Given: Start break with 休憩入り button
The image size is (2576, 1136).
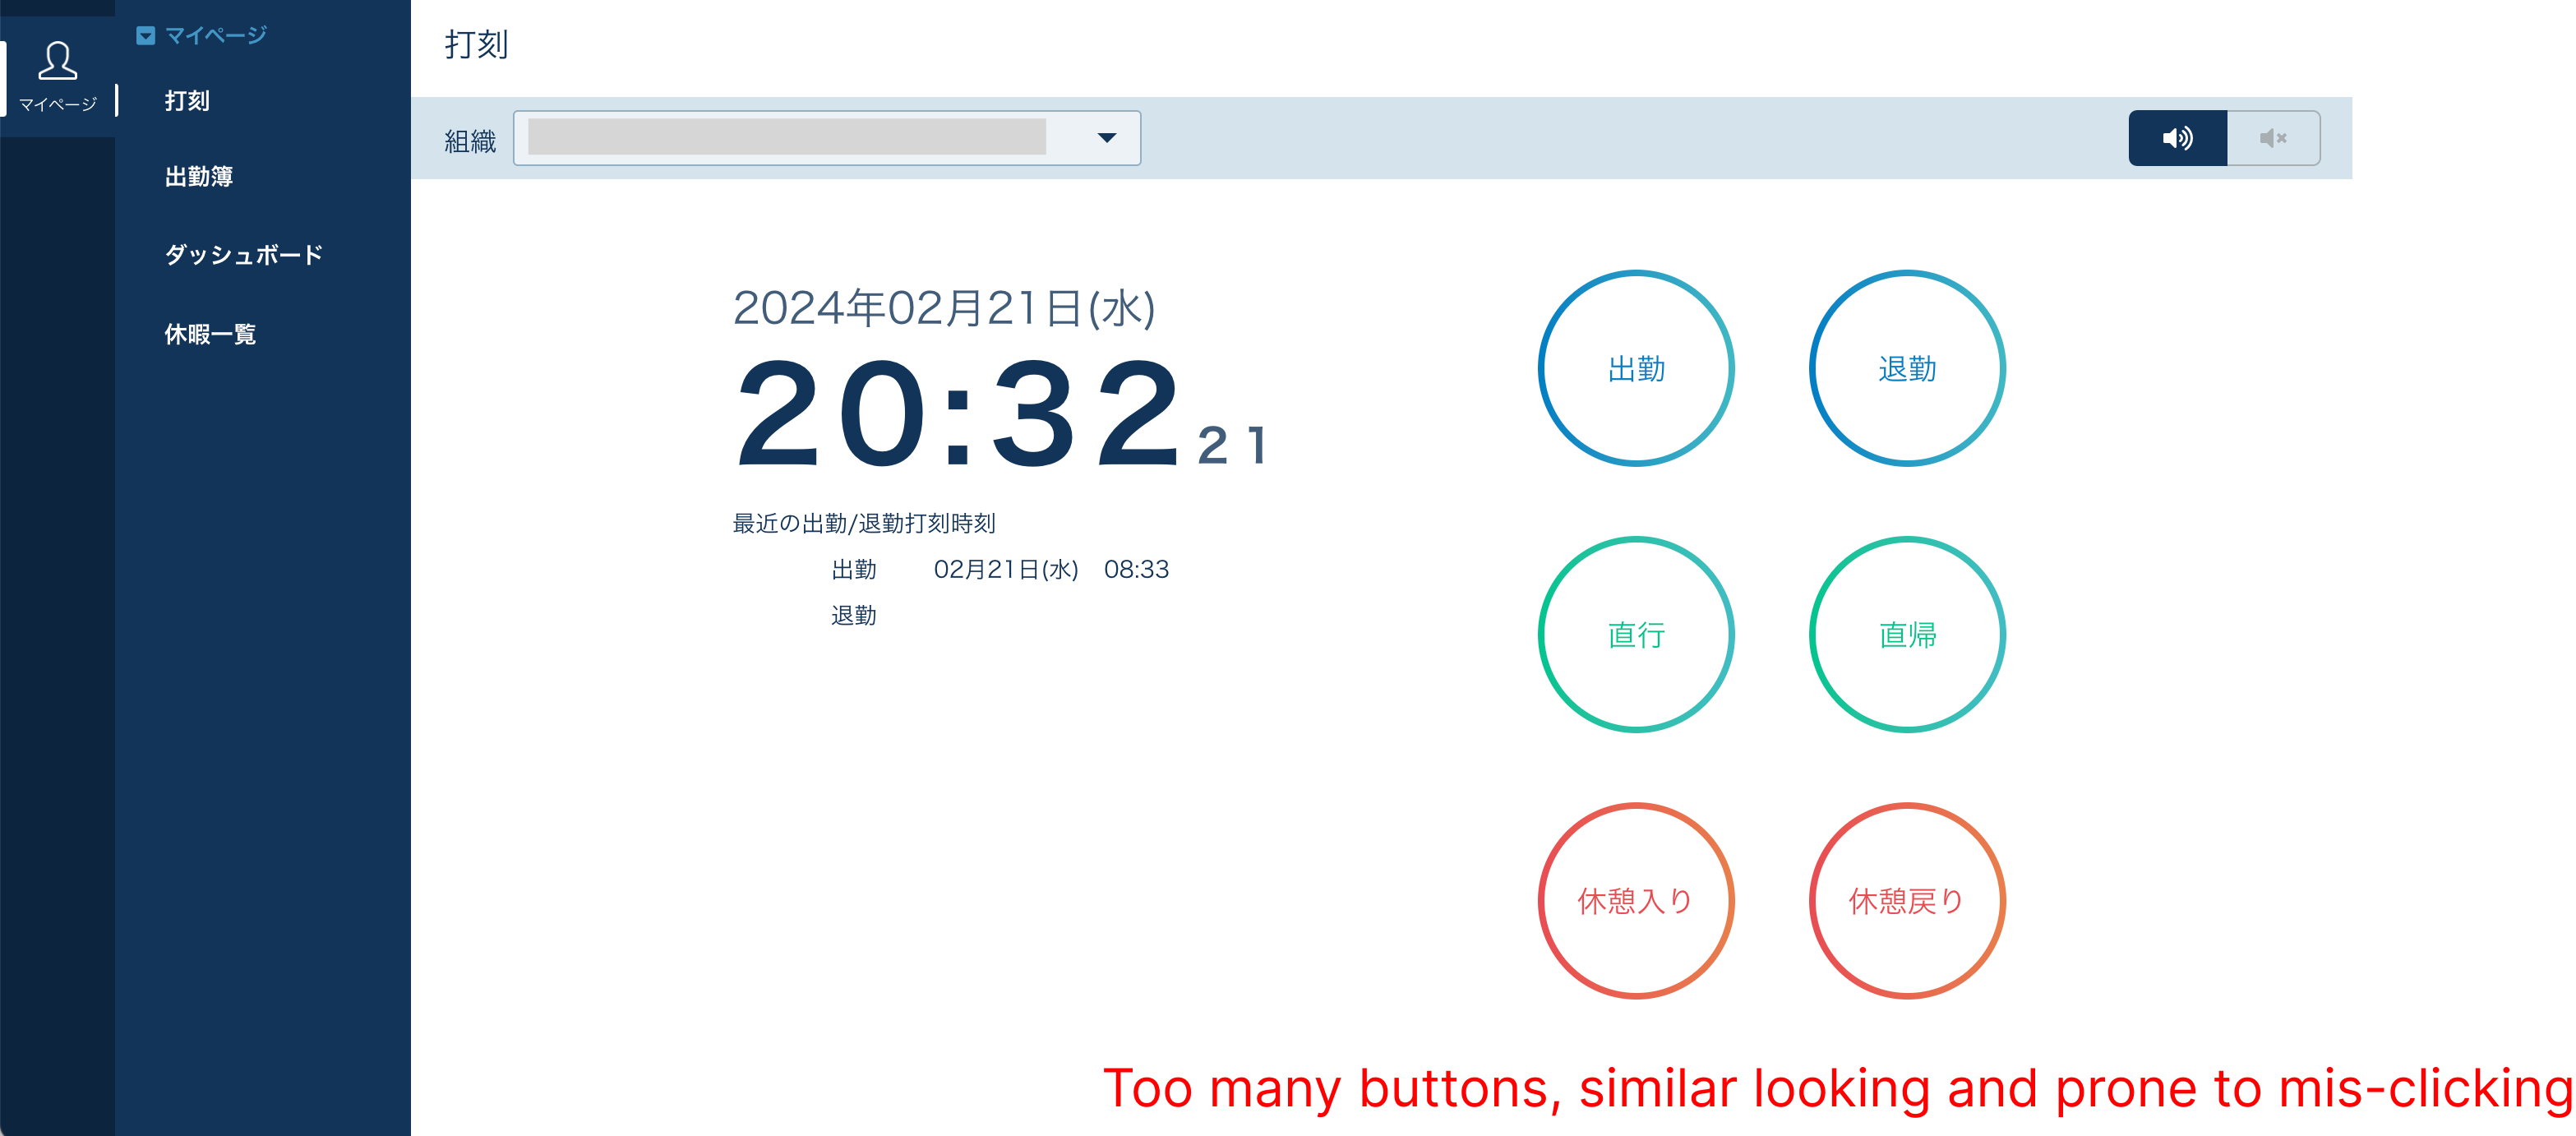Looking at the screenshot, I should click(1635, 900).
